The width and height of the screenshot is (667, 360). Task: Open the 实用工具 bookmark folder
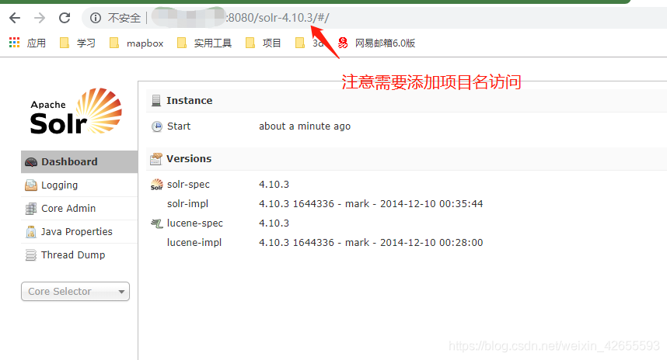204,43
